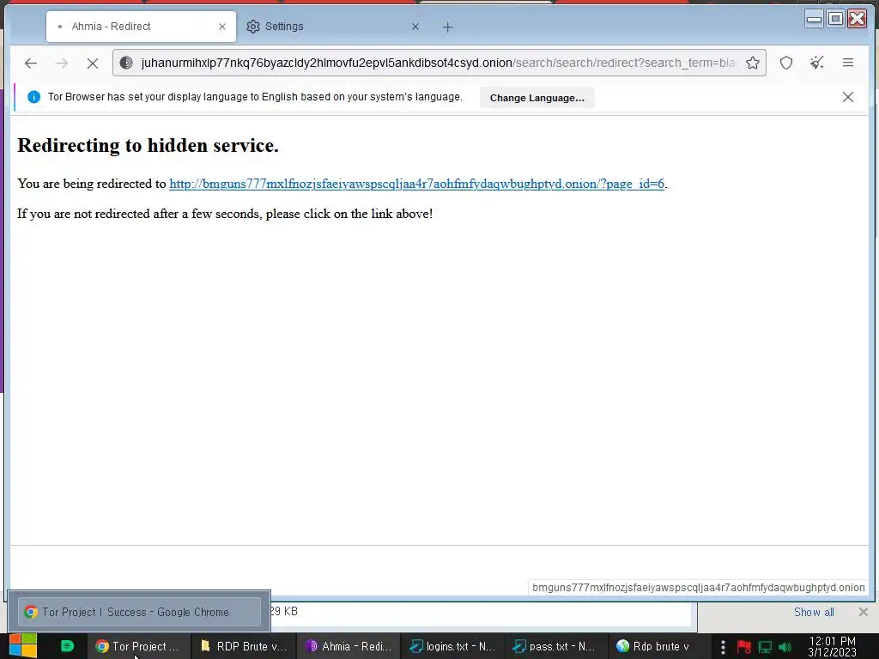Open logins.txt Notepad taskbar item
This screenshot has width=879, height=659.
tap(453, 646)
